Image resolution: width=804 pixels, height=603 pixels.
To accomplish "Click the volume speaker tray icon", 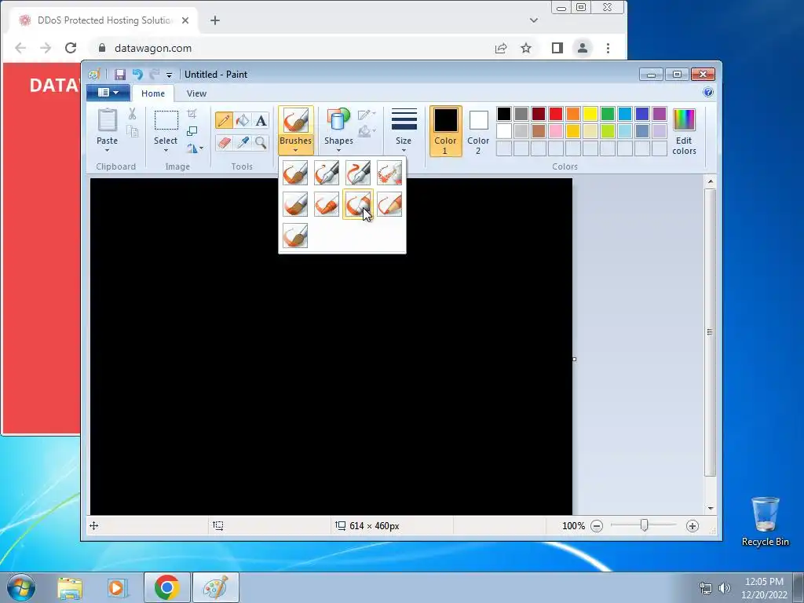I will (x=724, y=588).
